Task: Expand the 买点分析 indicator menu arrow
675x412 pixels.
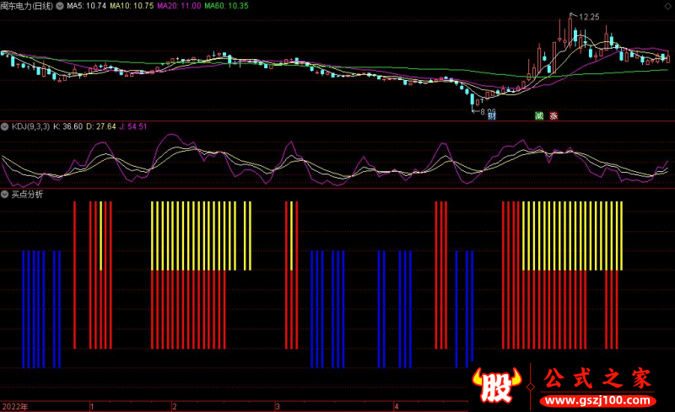Action: [x=5, y=195]
